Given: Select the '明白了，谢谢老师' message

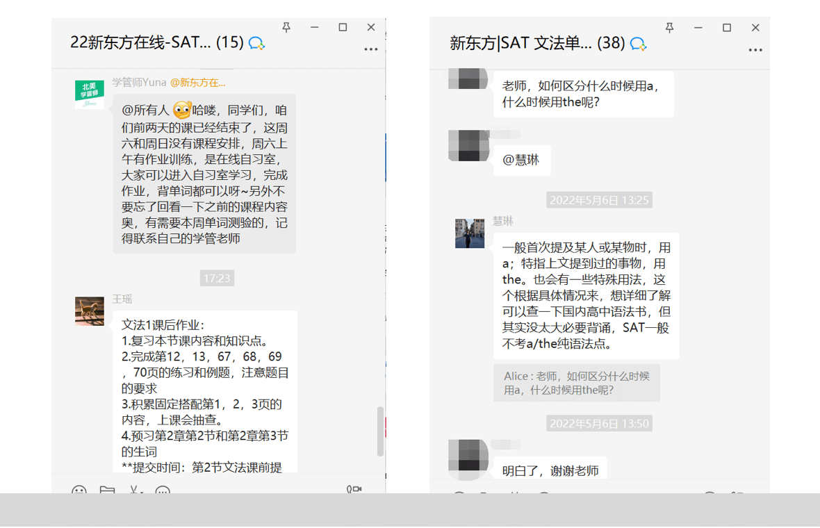Looking at the screenshot, I should 550,468.
